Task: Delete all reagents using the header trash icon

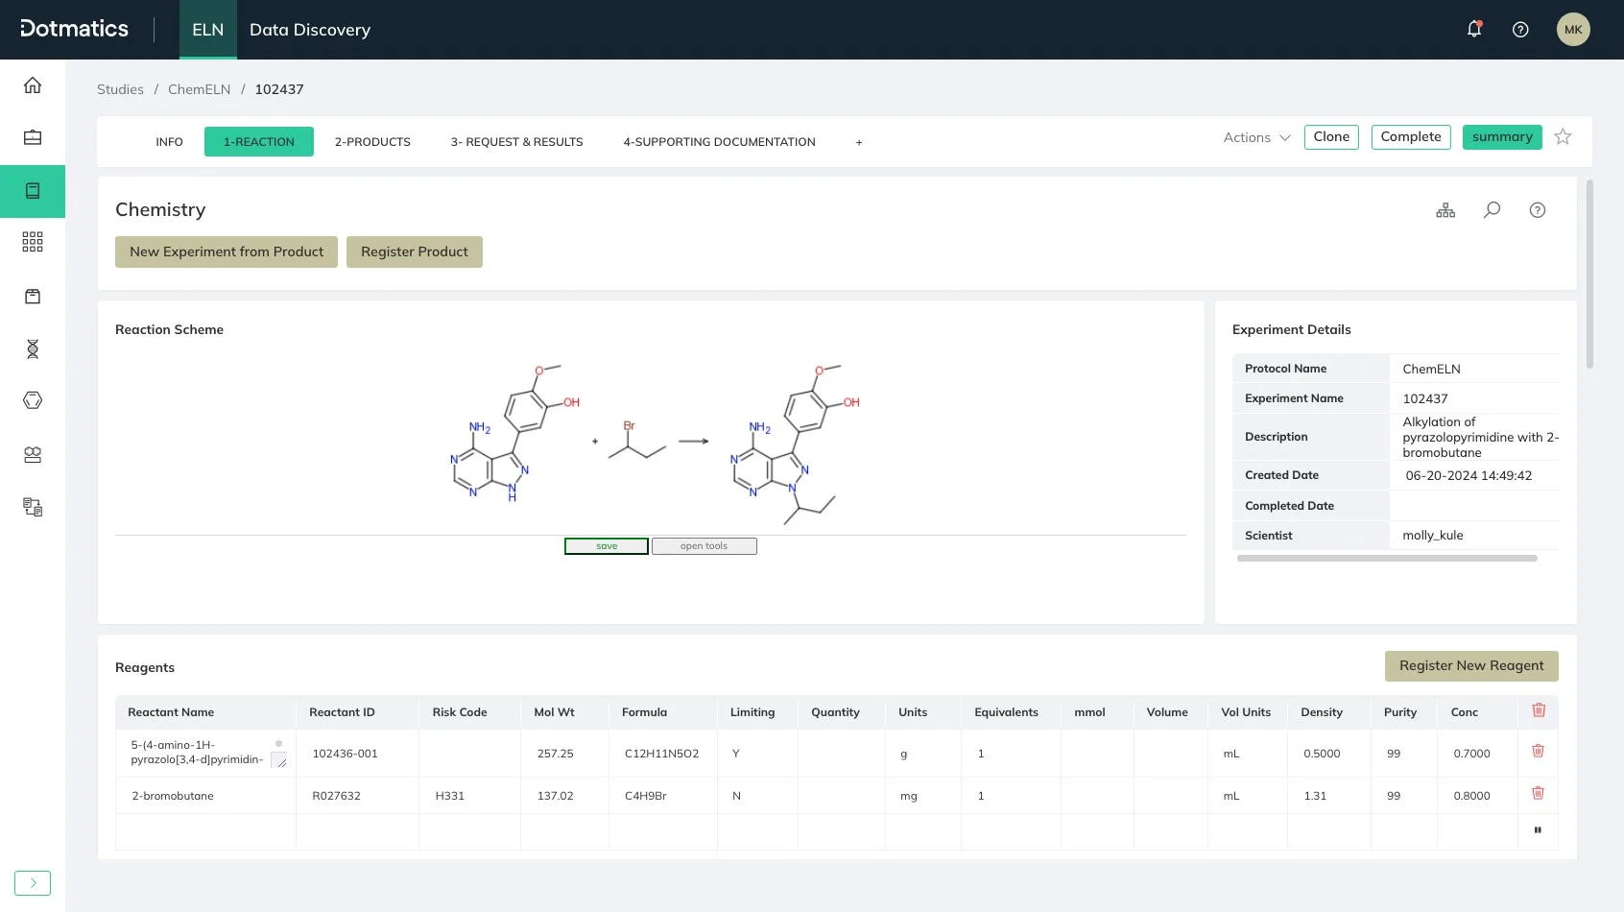Action: tap(1539, 710)
